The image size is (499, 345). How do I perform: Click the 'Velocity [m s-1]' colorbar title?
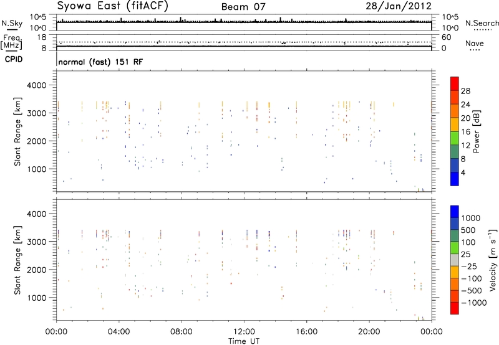(x=493, y=260)
